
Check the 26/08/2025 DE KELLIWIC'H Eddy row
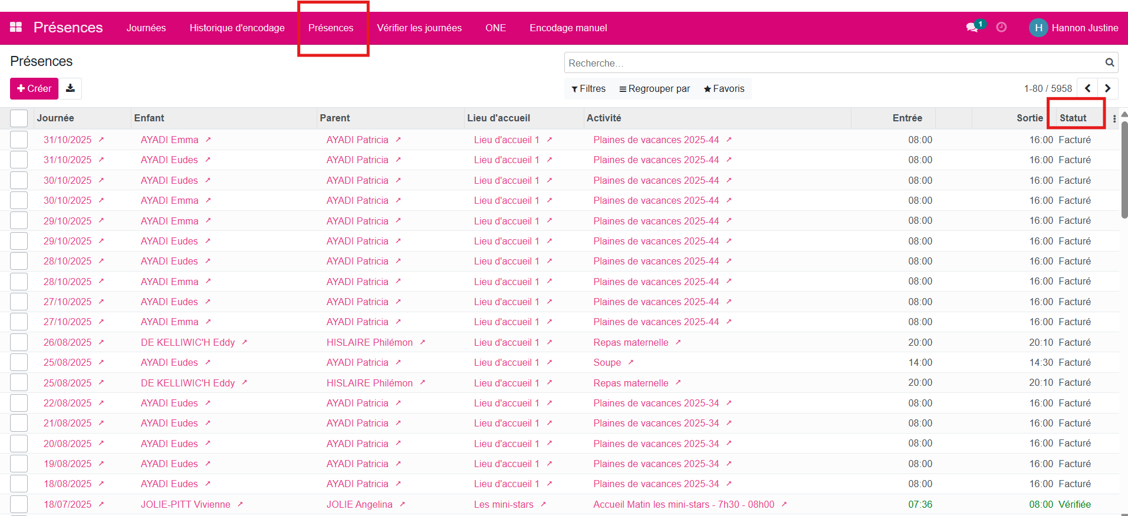pos(19,342)
